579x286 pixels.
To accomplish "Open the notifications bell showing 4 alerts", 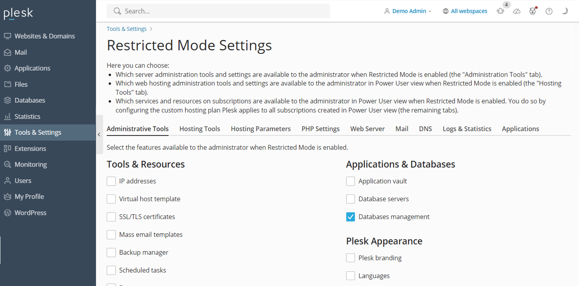I will pos(501,11).
